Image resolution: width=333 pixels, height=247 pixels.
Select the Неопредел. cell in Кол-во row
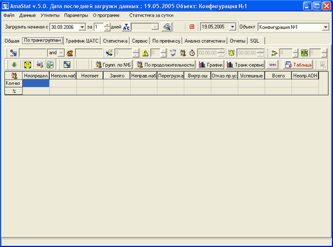point(36,83)
